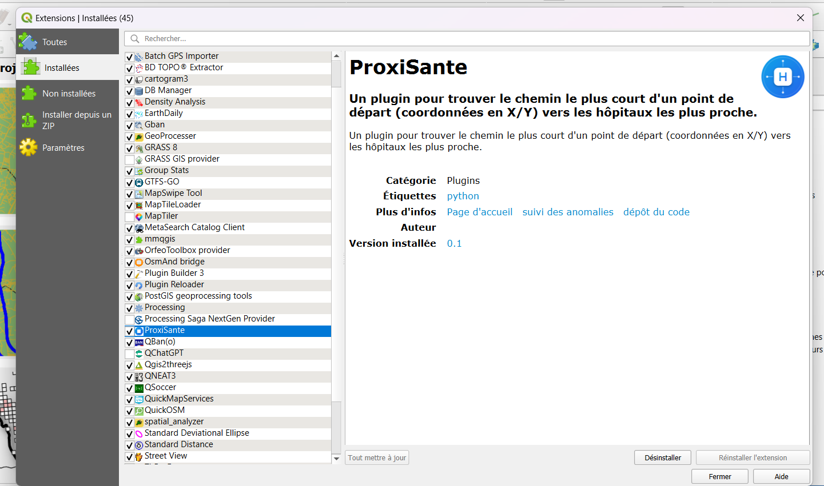Uncheck the Group Stats plugin
This screenshot has height=486, width=824.
pyautogui.click(x=129, y=171)
